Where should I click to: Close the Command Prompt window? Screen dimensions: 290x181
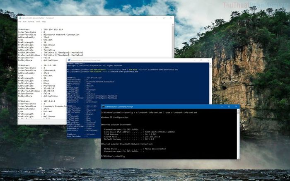(236, 106)
